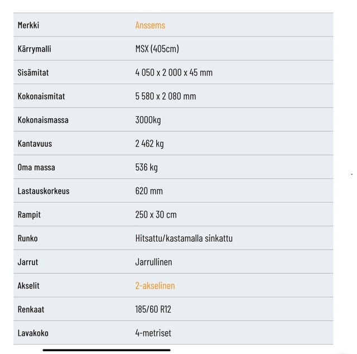Screen dimensions: 357x354
Task: Select the MSX (405cm) model value
Action: point(157,49)
